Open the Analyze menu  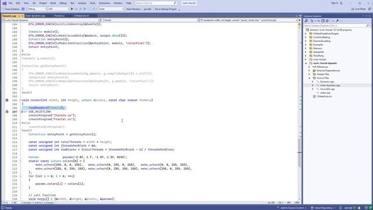[x=82, y=3]
